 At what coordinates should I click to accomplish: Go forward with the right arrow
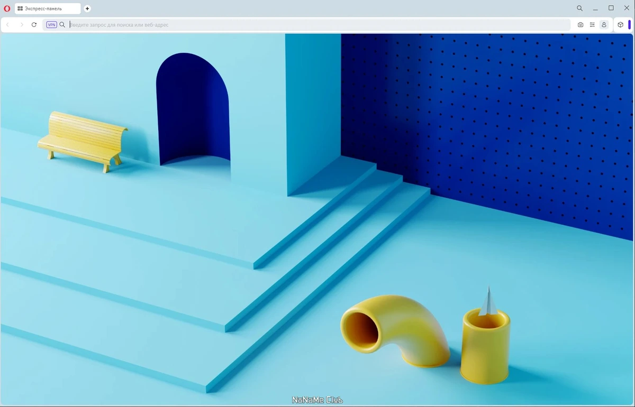pyautogui.click(x=22, y=25)
